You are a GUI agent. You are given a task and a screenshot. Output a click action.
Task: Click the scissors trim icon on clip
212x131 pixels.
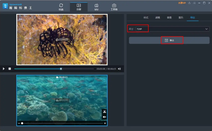point(105,112)
